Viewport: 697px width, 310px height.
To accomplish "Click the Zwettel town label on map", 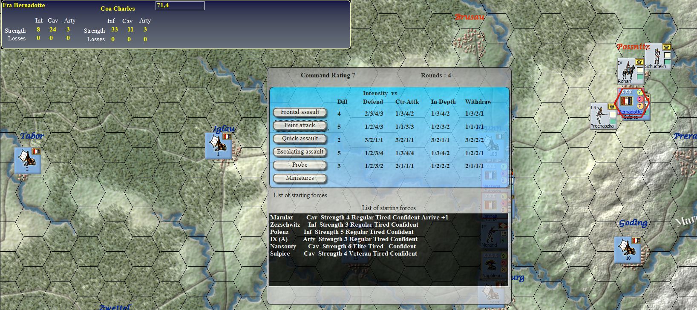I will [115, 307].
